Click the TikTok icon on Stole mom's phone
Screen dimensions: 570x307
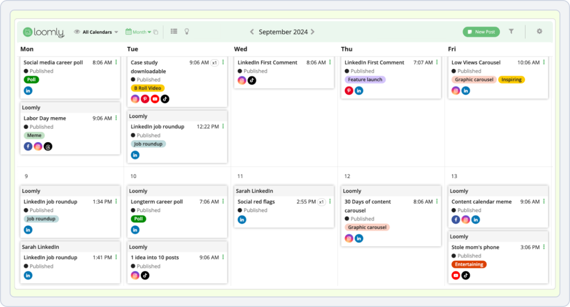[x=465, y=275]
